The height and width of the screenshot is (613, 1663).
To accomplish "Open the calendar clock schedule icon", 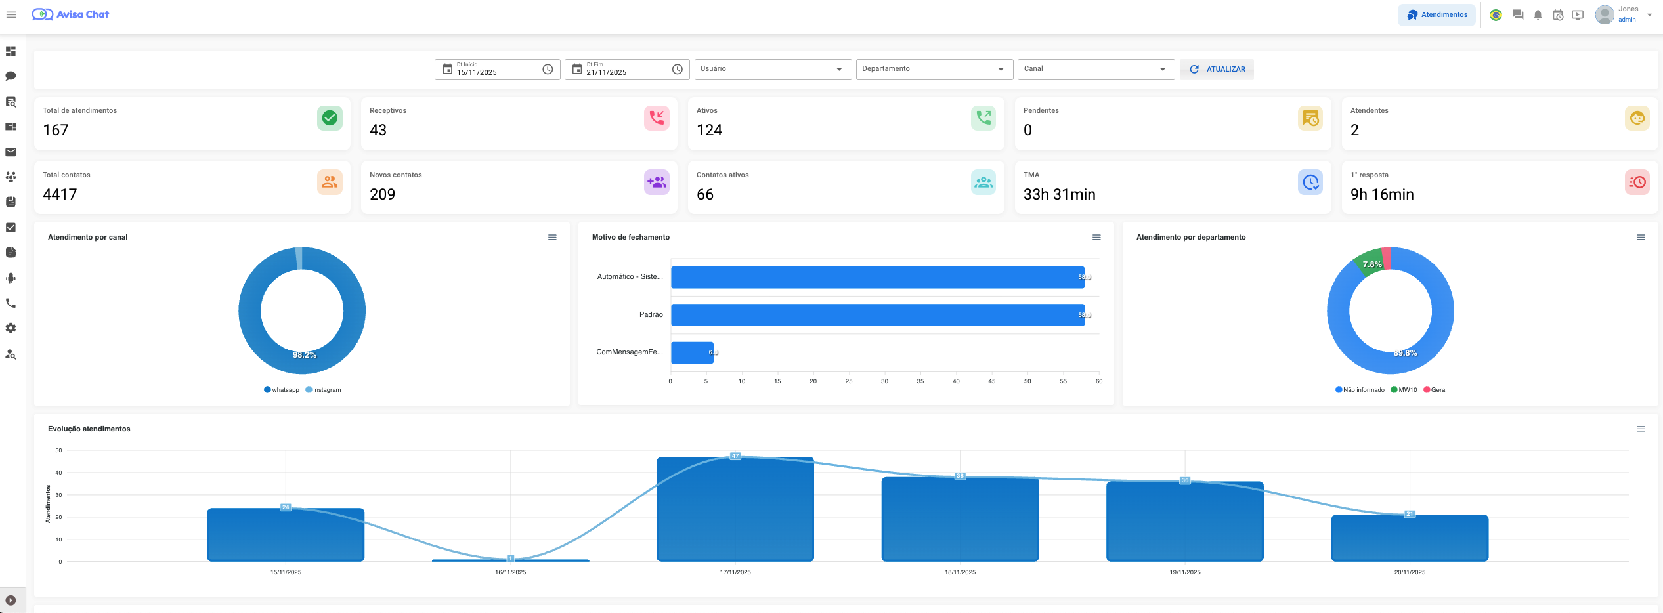I will (1558, 15).
